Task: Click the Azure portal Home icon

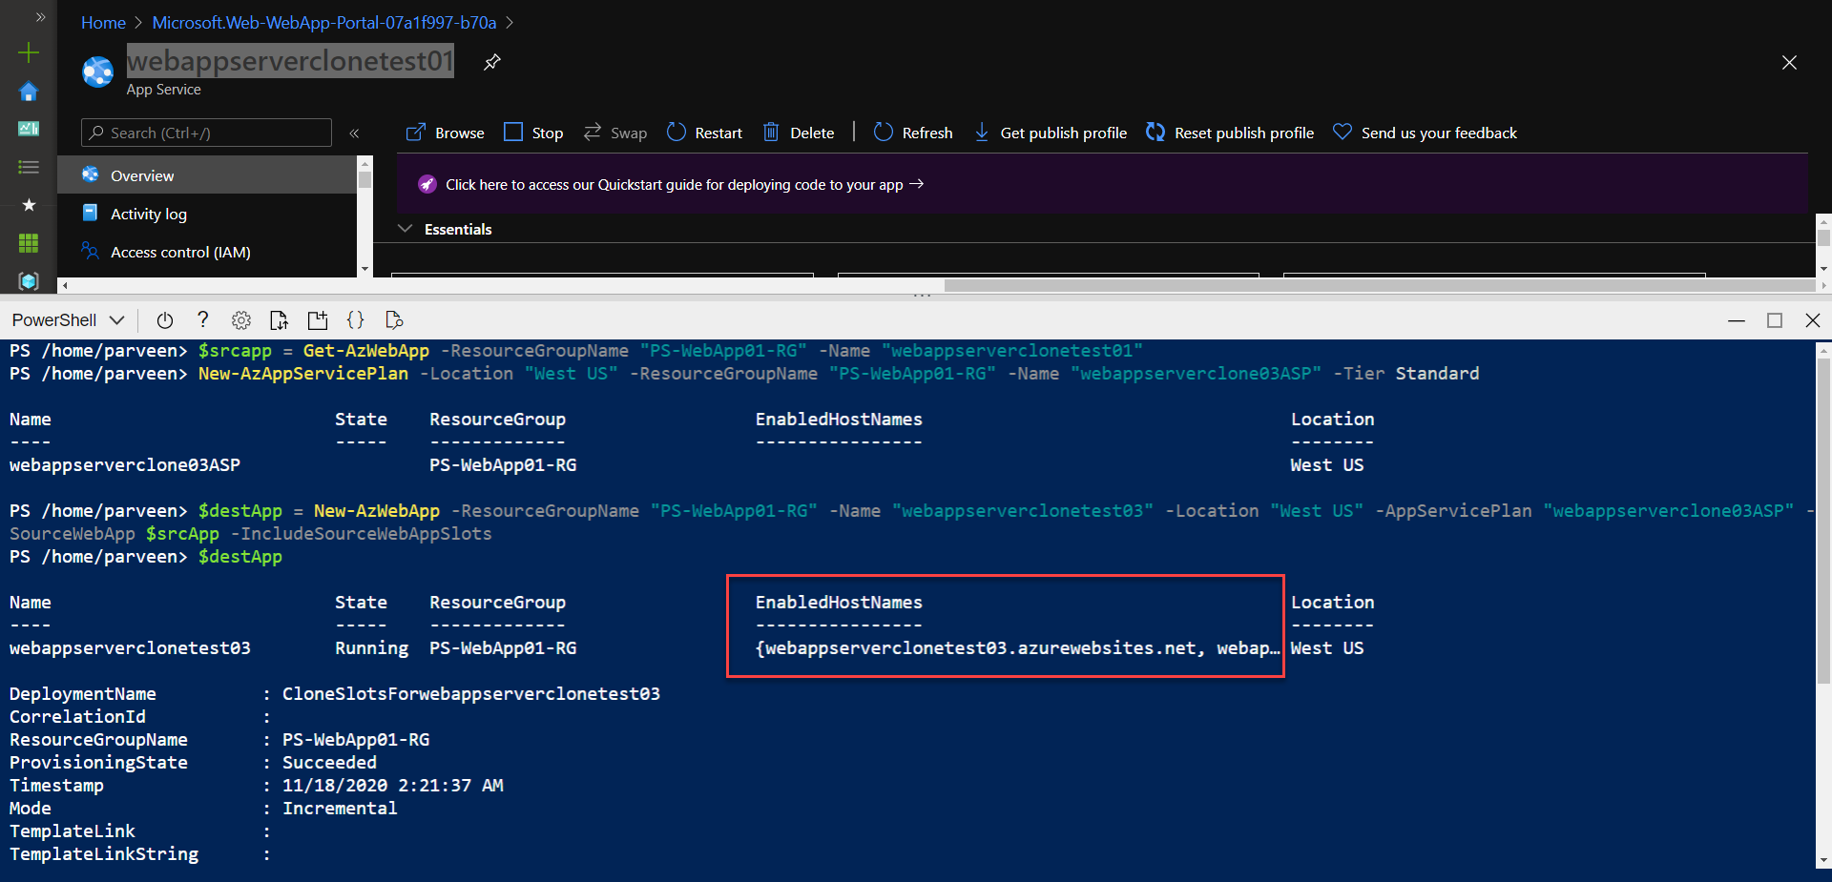Action: [29, 92]
